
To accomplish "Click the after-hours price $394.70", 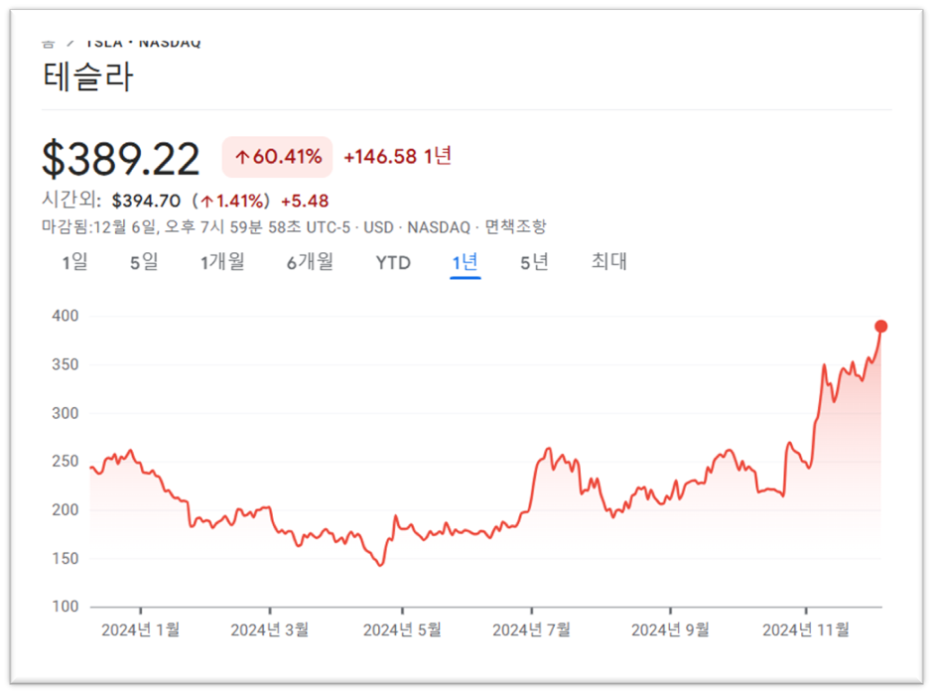I will click(146, 201).
